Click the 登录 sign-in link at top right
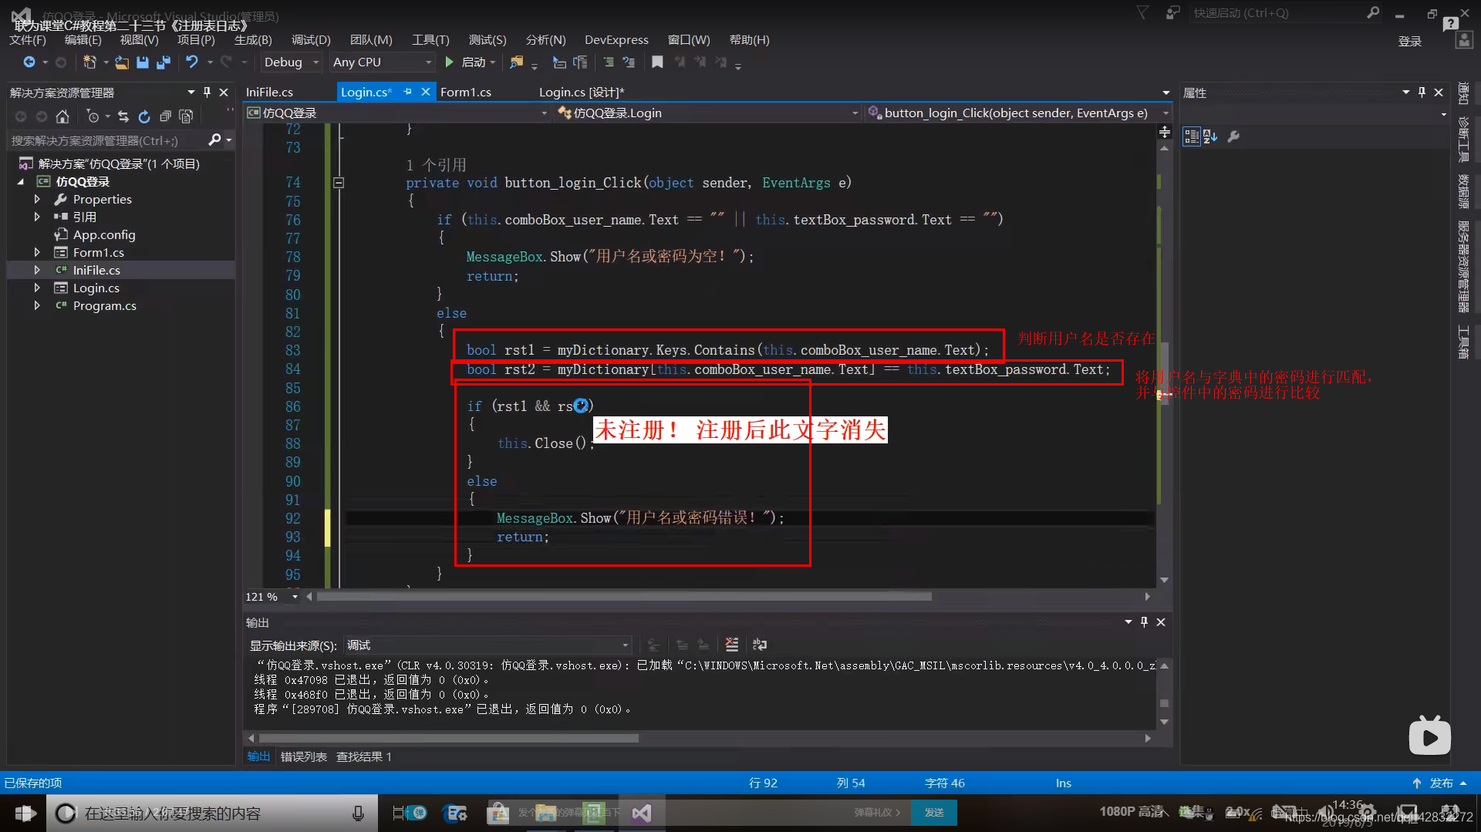 click(1410, 42)
